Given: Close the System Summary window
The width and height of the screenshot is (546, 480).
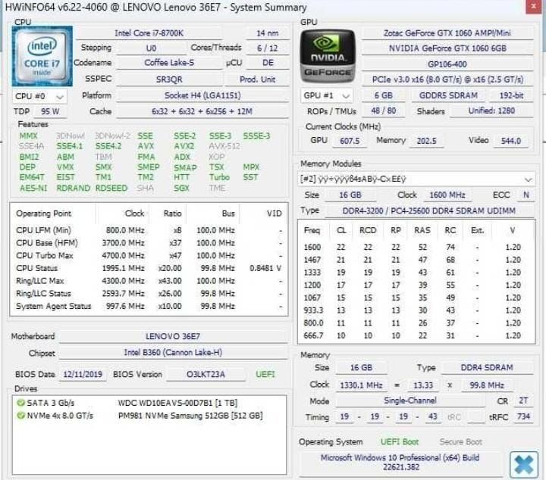Looking at the screenshot, I should click(533, 6).
